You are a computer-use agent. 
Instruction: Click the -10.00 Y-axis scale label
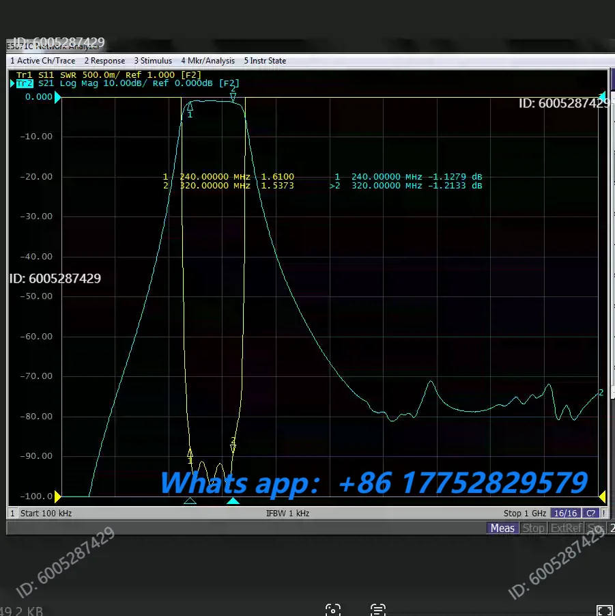click(36, 137)
